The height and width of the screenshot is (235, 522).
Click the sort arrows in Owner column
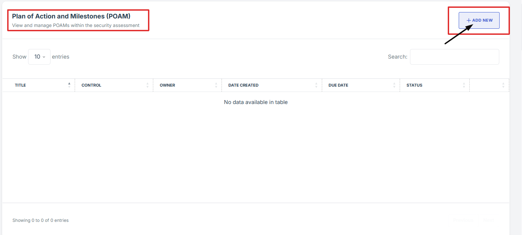[x=216, y=85]
